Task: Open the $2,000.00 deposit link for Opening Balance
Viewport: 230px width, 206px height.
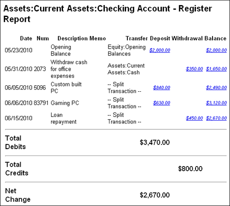Action: coord(160,50)
